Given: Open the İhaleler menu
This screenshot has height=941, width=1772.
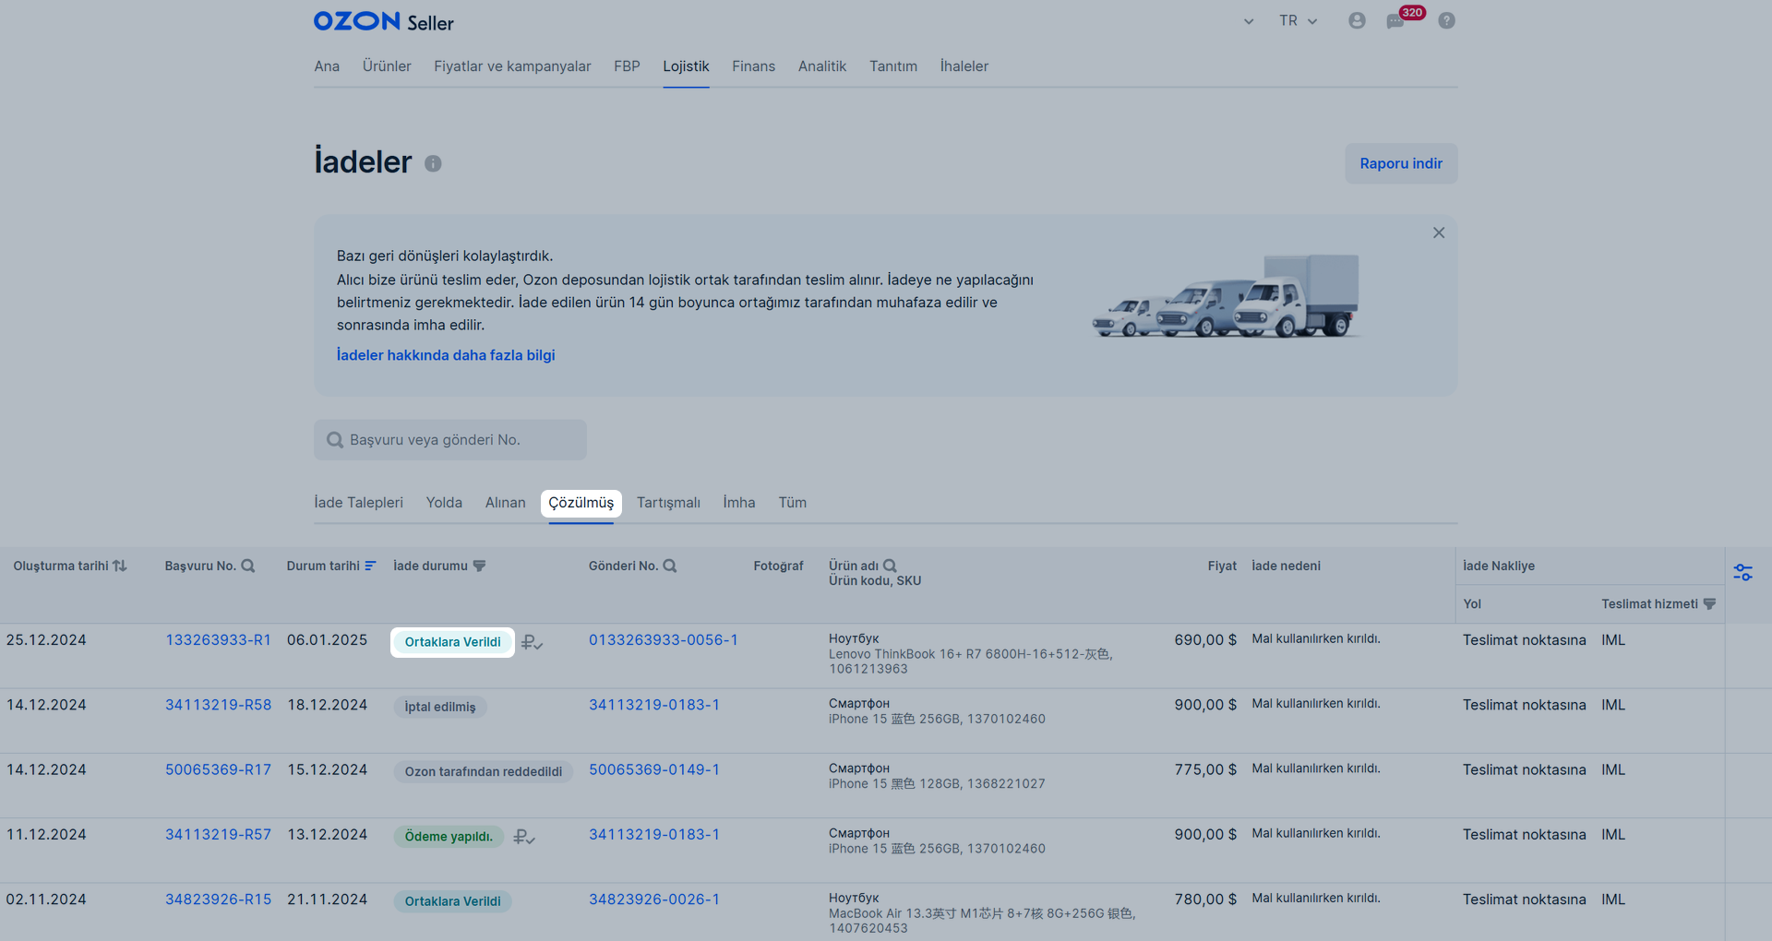Looking at the screenshot, I should point(964,66).
